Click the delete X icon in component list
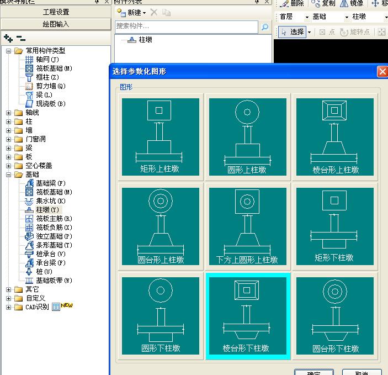 tap(153, 12)
